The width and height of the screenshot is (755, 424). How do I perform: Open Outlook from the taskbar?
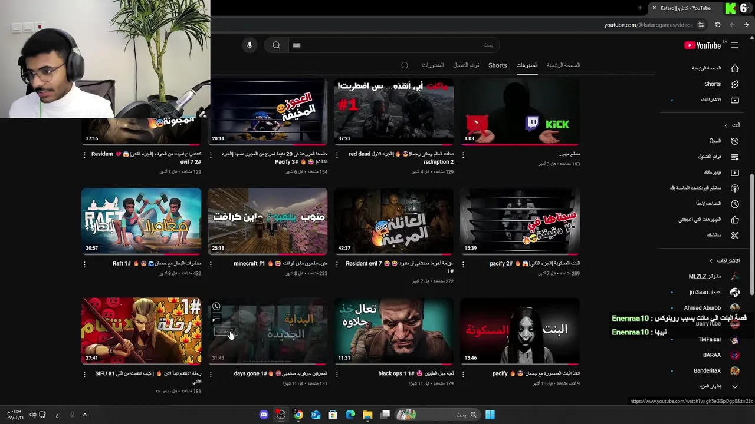tap(316, 415)
